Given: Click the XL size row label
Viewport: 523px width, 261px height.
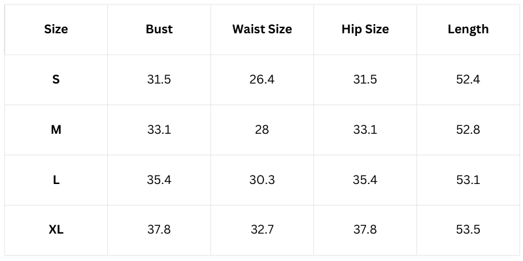Looking at the screenshot, I should coord(56,230).
